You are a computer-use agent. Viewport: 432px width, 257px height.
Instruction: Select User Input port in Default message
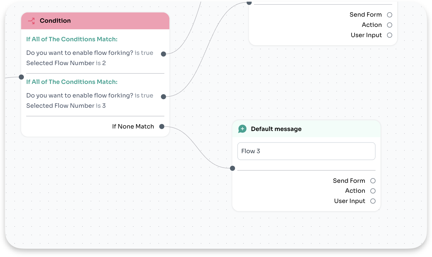pos(373,201)
